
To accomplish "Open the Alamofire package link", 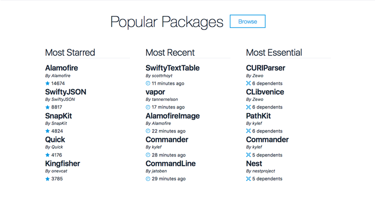I will pyautogui.click(x=61, y=68).
